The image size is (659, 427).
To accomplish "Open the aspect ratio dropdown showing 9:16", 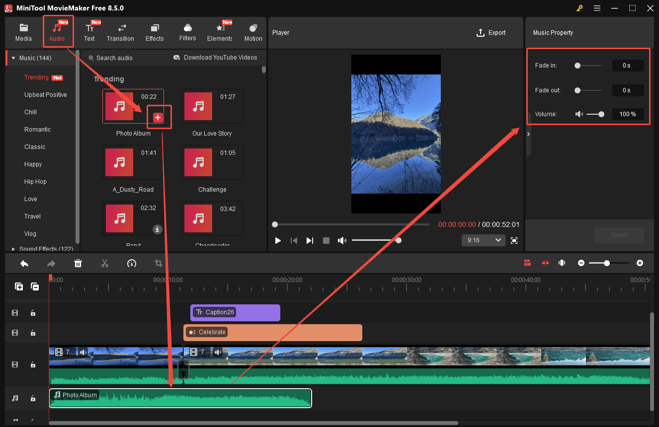I will pyautogui.click(x=483, y=240).
